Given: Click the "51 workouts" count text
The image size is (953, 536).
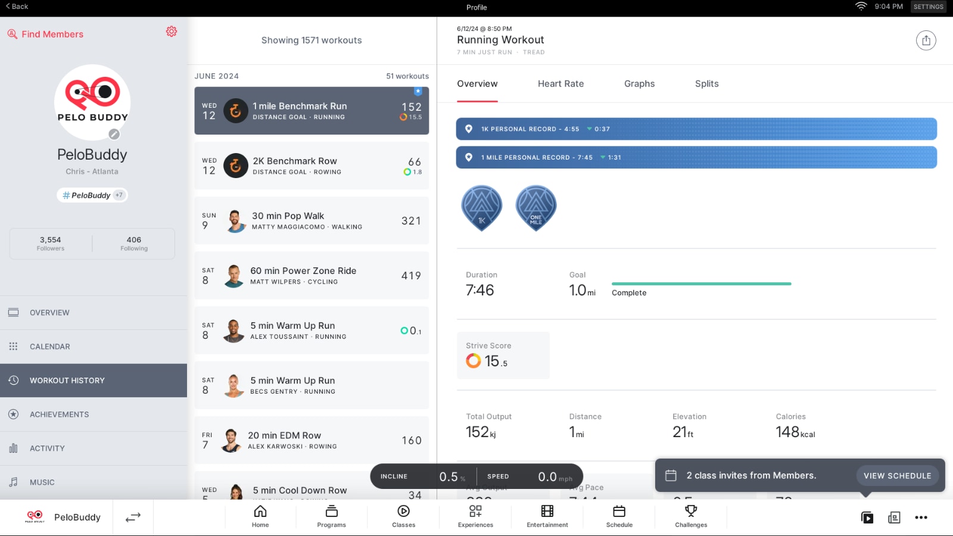Looking at the screenshot, I should coord(407,76).
